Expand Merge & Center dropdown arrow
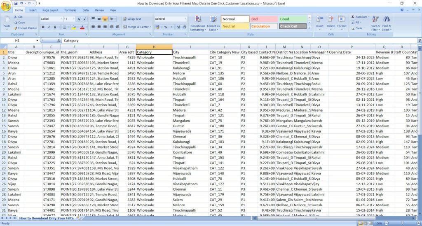This screenshot has width=422, height=226. click(x=150, y=27)
